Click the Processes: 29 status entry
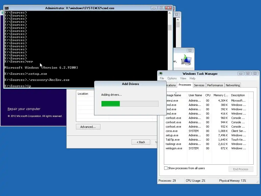 [167, 181]
